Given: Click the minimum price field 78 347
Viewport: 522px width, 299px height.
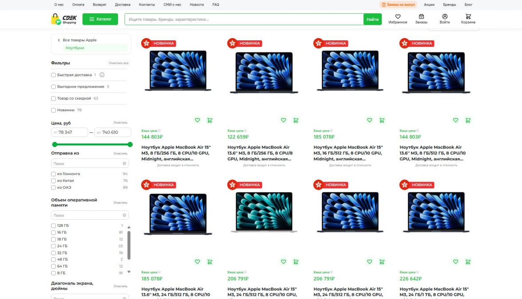Looking at the screenshot, I should pos(70,132).
